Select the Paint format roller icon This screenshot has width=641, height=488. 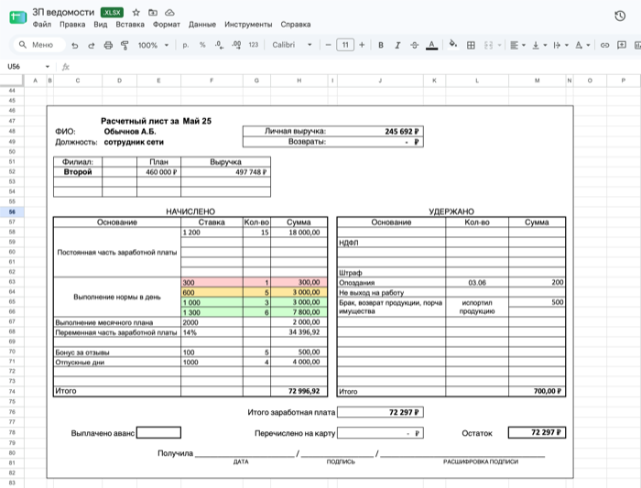pyautogui.click(x=125, y=46)
